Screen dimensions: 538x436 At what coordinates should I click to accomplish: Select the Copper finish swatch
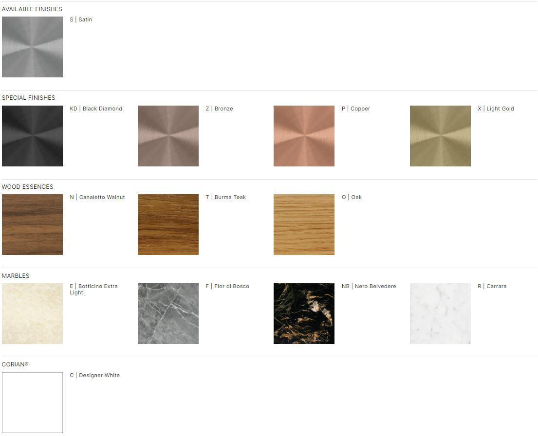304,136
